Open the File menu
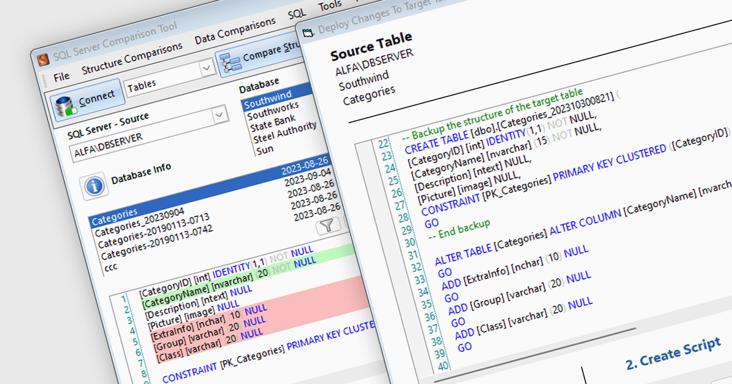Viewport: 732px width, 384px height. point(61,77)
